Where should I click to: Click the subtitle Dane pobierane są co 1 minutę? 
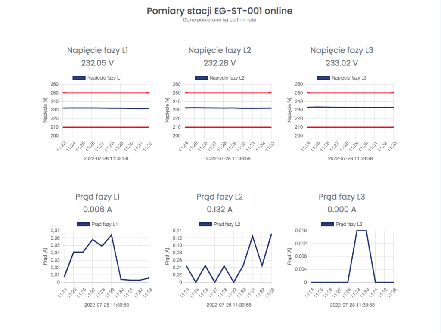click(x=220, y=20)
